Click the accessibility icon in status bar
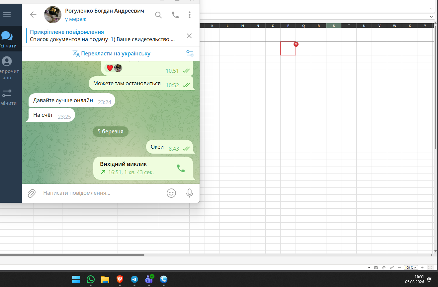Image resolution: width=438 pixels, height=287 pixels. 384,267
